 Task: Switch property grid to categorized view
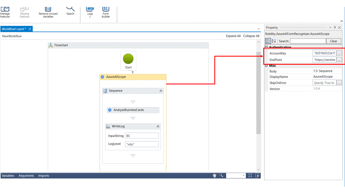pyautogui.click(x=268, y=41)
